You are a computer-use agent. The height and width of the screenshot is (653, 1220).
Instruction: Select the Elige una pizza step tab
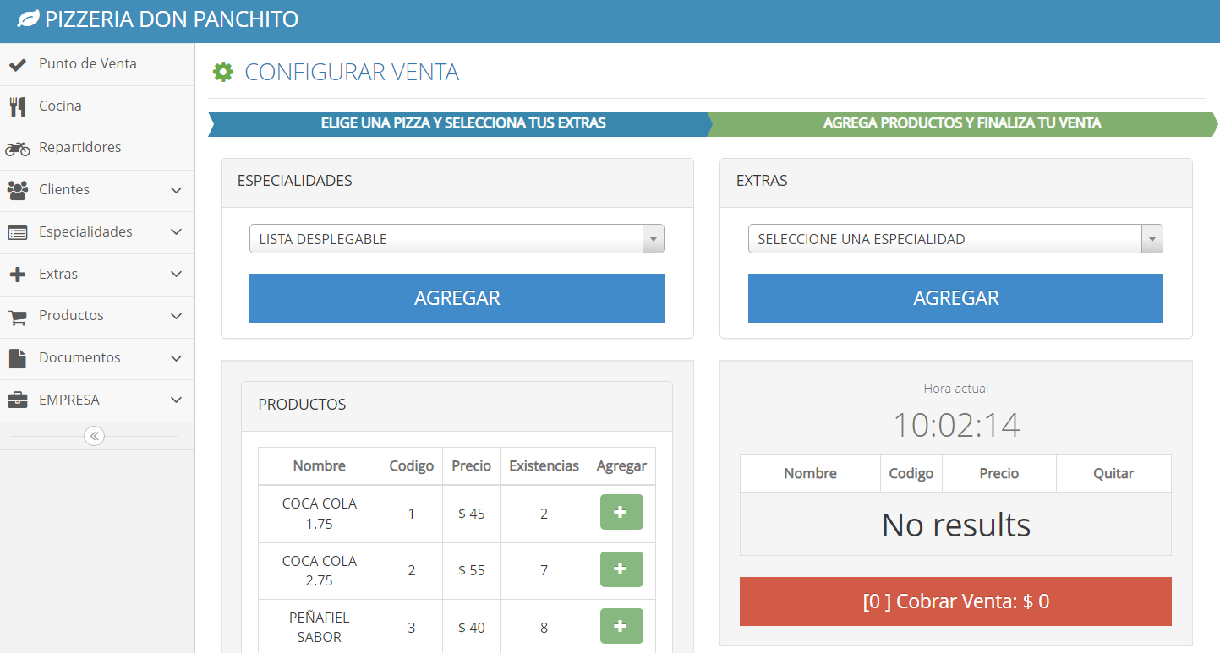[x=462, y=123]
